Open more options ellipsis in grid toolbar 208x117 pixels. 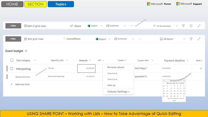click(140, 39)
